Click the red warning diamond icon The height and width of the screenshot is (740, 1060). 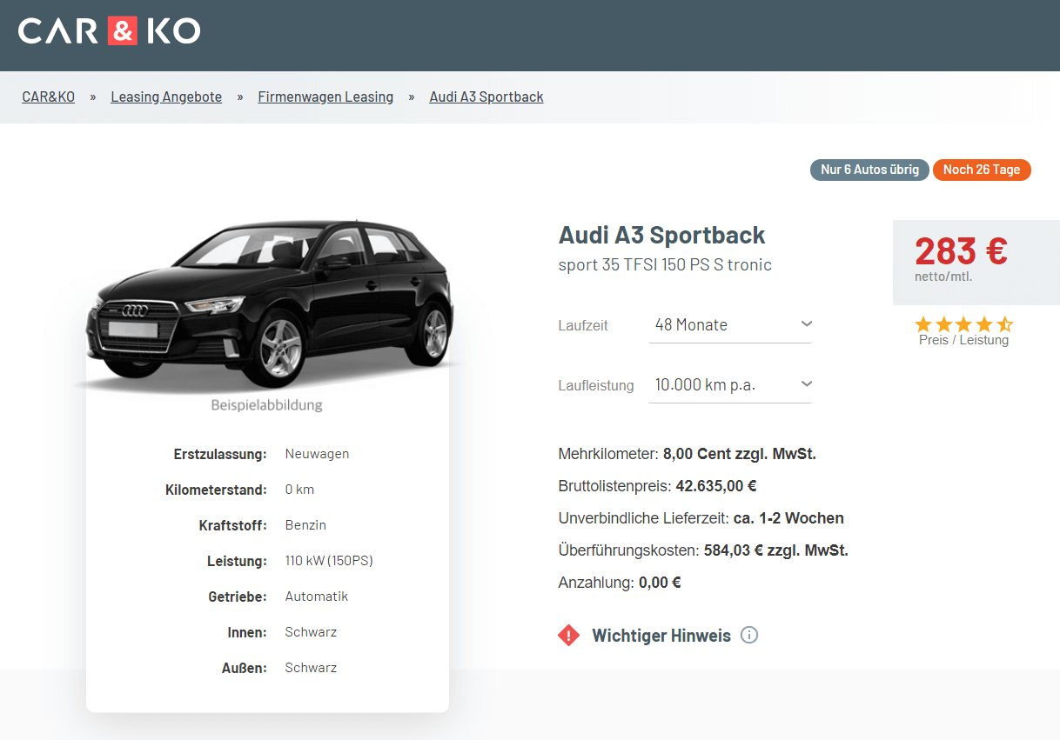(568, 636)
